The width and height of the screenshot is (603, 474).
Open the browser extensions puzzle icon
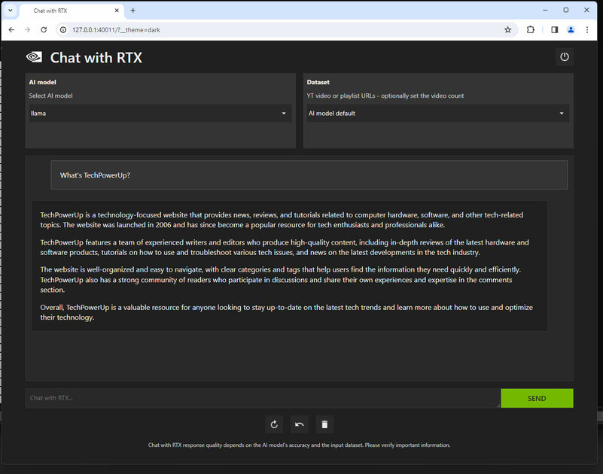531,29
